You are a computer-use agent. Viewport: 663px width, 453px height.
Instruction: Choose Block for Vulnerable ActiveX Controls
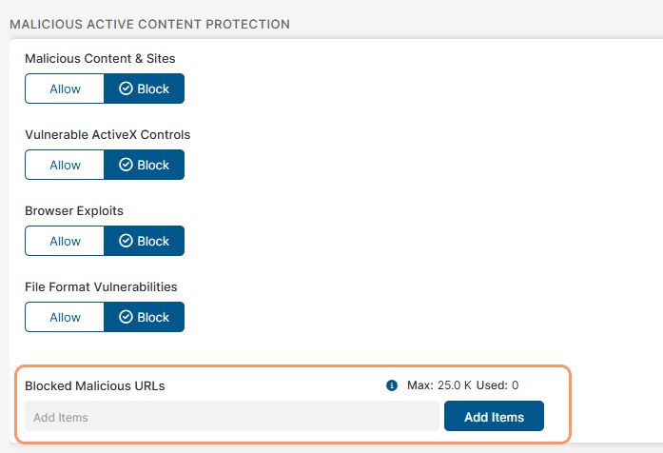click(145, 165)
